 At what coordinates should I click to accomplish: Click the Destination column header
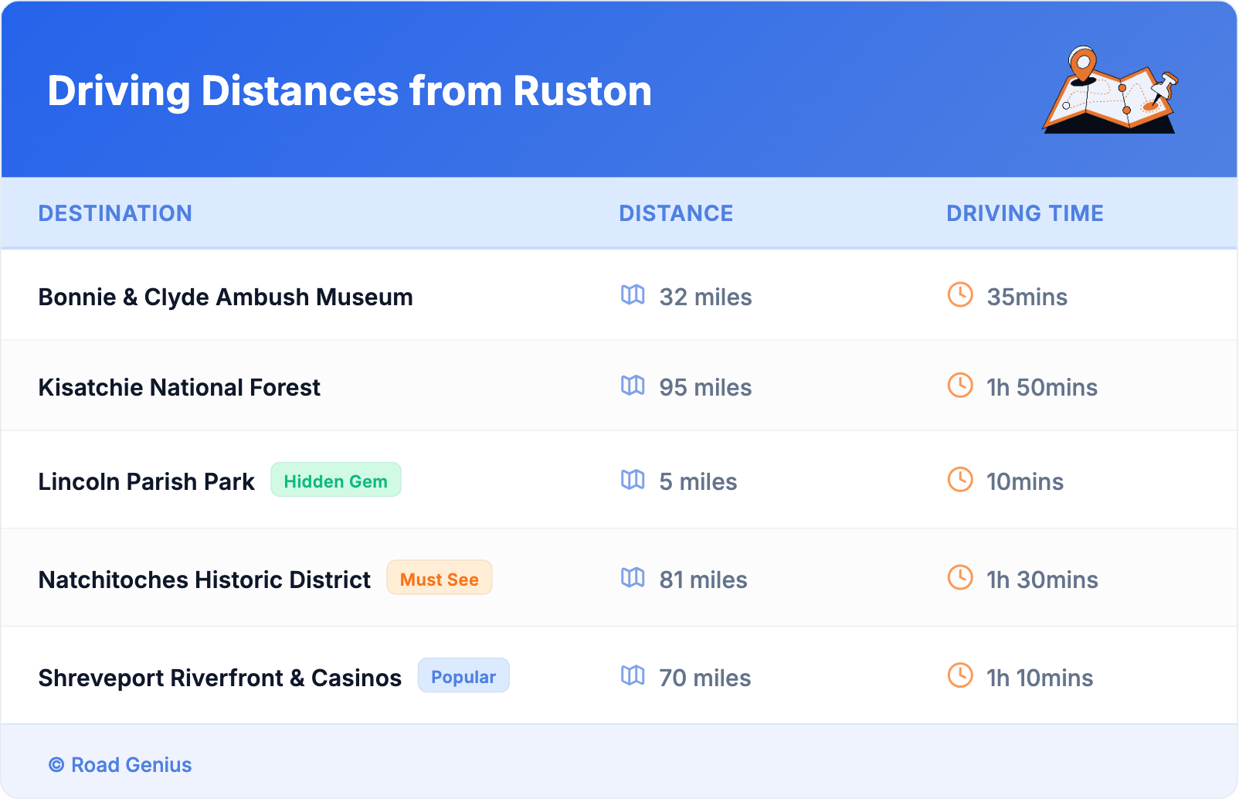(115, 213)
